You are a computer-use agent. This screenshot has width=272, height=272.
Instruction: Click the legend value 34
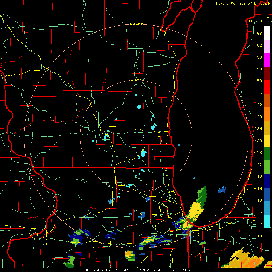[260, 128]
